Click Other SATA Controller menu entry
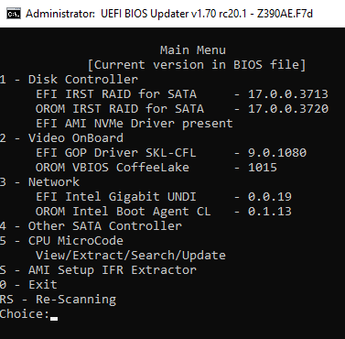The image size is (345, 339). tap(91, 226)
